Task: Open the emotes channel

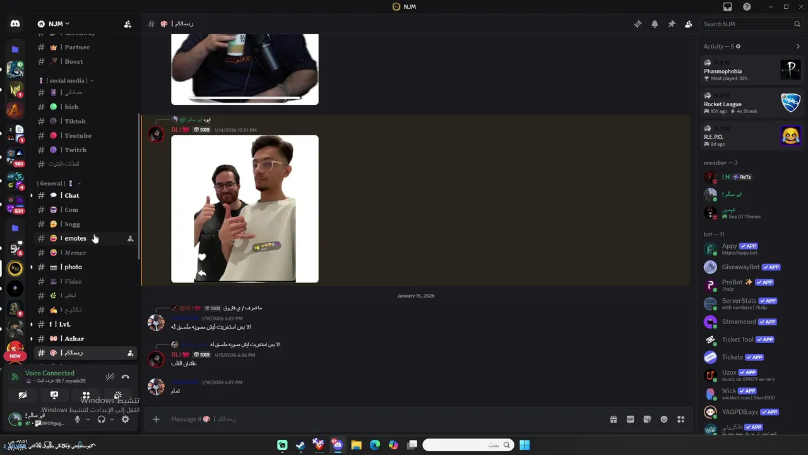Action: (86, 238)
